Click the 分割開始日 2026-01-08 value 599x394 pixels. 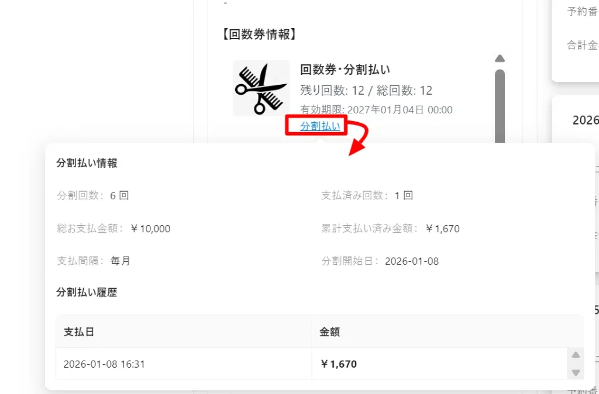pos(412,261)
